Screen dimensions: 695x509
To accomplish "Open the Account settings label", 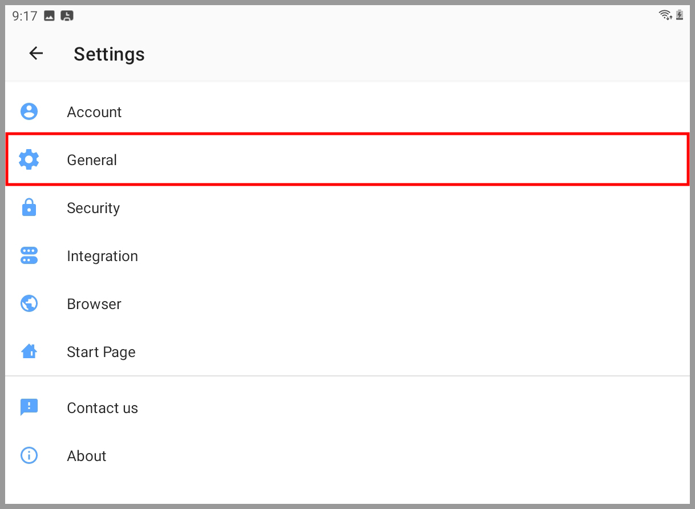I will [94, 112].
